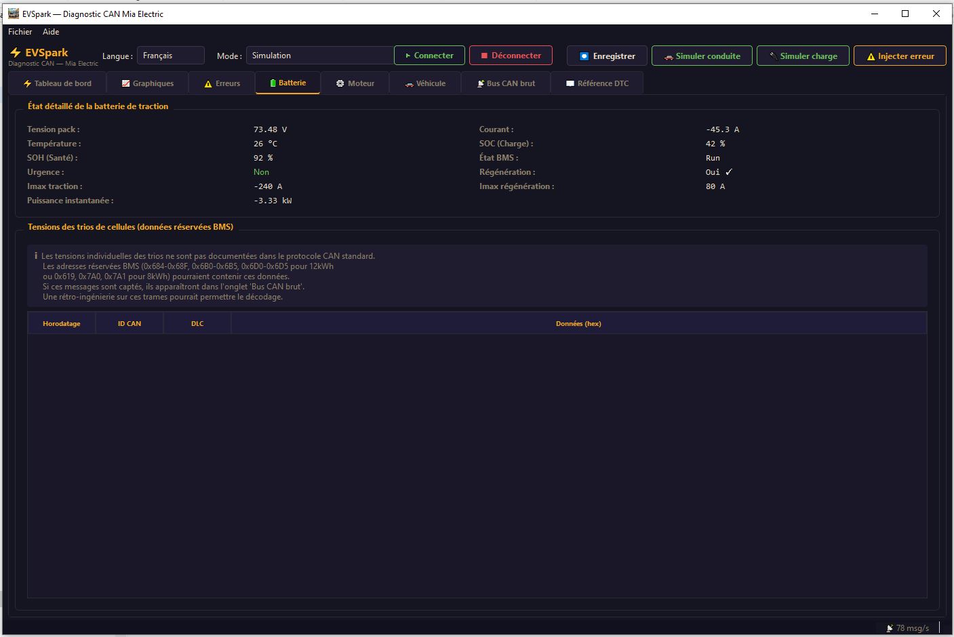The height and width of the screenshot is (637, 954).
Task: Open the Tableau de bord tab
Action: tap(58, 83)
